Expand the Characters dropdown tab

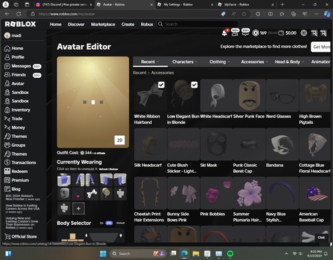[x=184, y=62]
